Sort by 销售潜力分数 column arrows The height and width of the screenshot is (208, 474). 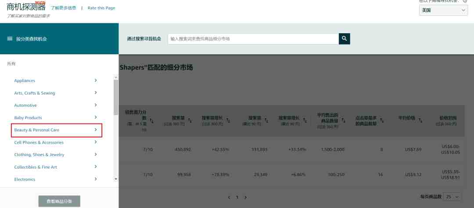(x=152, y=120)
